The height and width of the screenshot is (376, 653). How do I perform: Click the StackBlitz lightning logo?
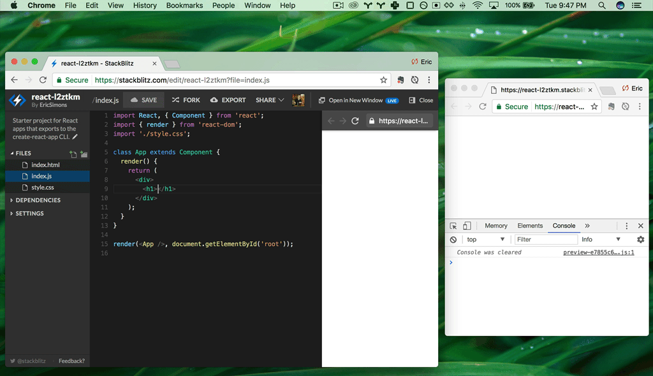[17, 100]
